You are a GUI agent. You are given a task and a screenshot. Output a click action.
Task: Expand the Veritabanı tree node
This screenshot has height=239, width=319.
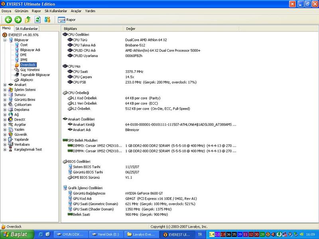[5, 145]
